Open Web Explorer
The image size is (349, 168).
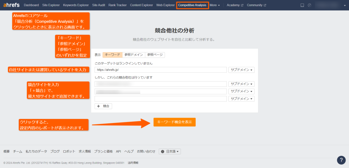click(x=165, y=5)
